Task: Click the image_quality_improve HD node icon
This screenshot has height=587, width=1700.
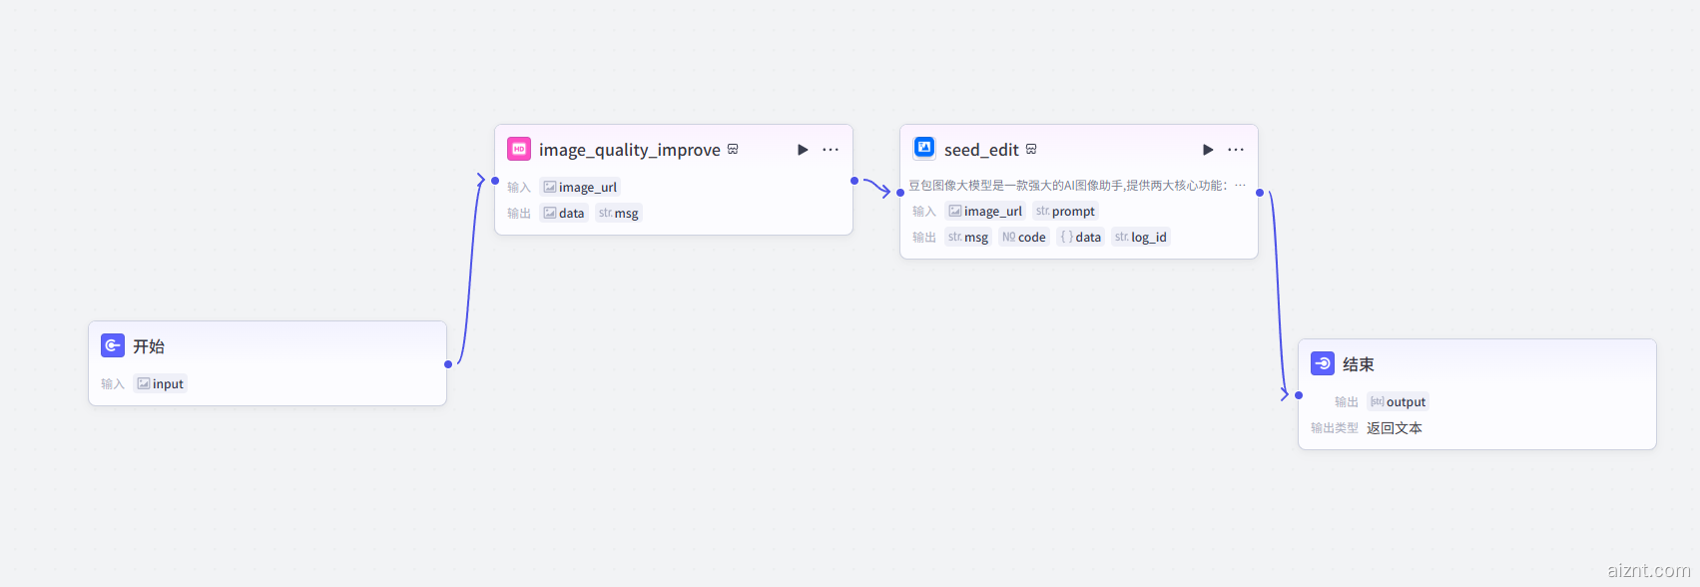Action: 519,149
